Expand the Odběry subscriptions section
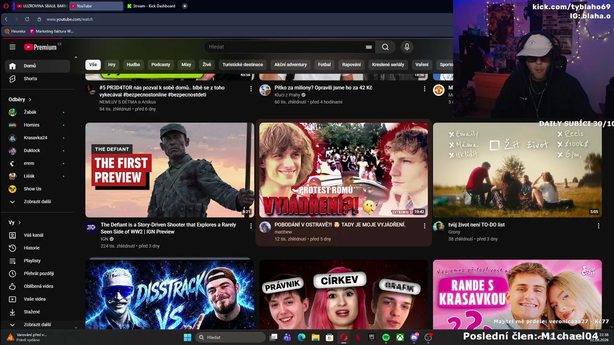This screenshot has width=614, height=345. point(20,100)
